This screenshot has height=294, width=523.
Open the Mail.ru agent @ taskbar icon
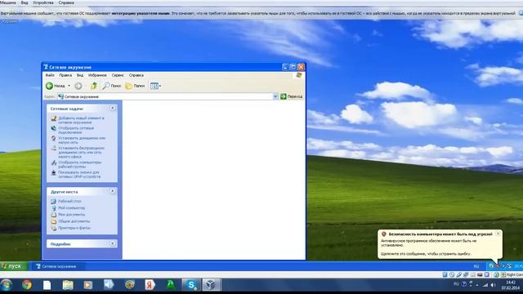pos(130,285)
